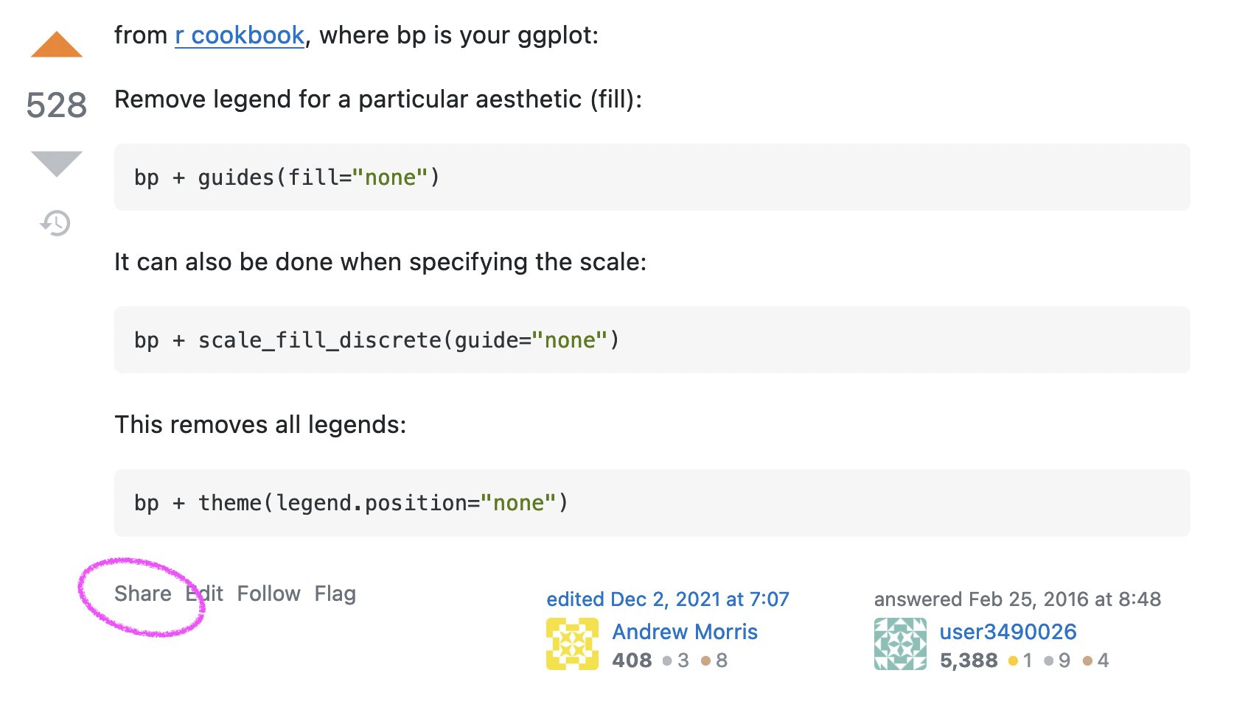Screen dimensions: 1234x701
Task: Click user3490026's 5,388 reputation score
Action: (969, 661)
